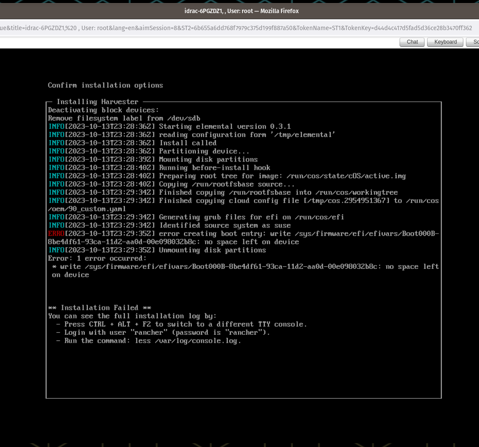479x447 pixels.
Task: Click the '** Installation Failed **' message
Action: [99, 308]
